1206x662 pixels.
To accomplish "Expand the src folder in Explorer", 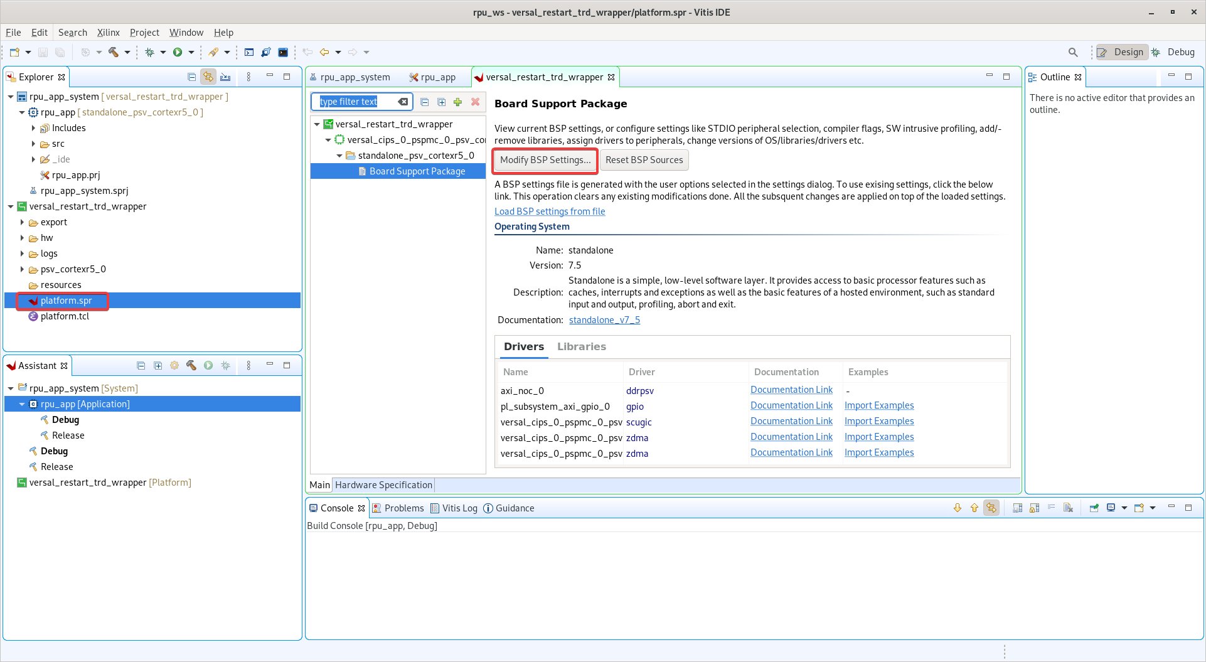I will 33,144.
